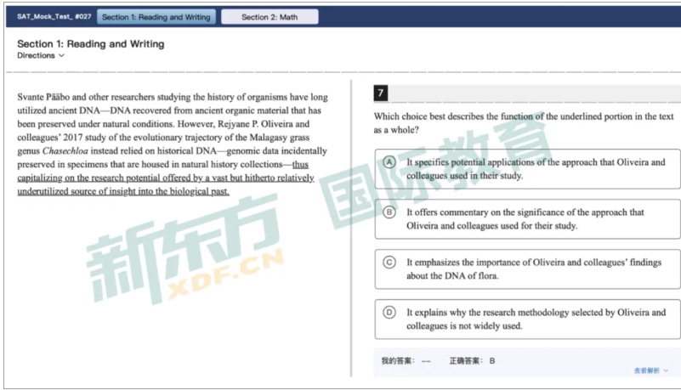Viewport: 681px width, 390px height.
Task: Switch to Section 2: Math tab
Action: coord(270,17)
